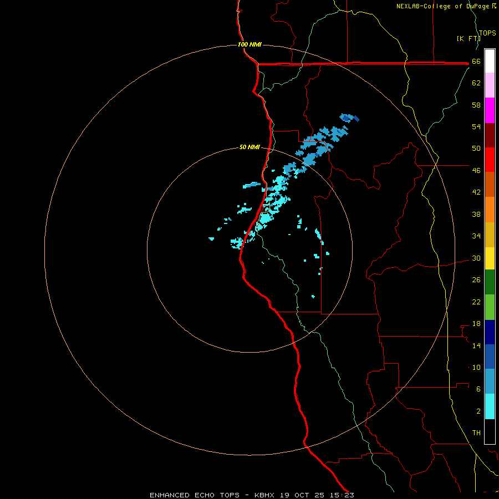Select the dark green legend swatch
This screenshot has height=499, width=499.
coord(490,282)
